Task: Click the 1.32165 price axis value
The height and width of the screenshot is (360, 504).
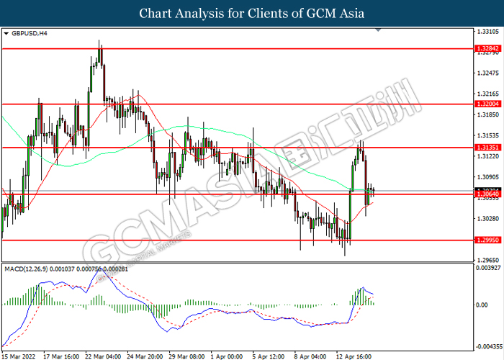Action: click(488, 94)
